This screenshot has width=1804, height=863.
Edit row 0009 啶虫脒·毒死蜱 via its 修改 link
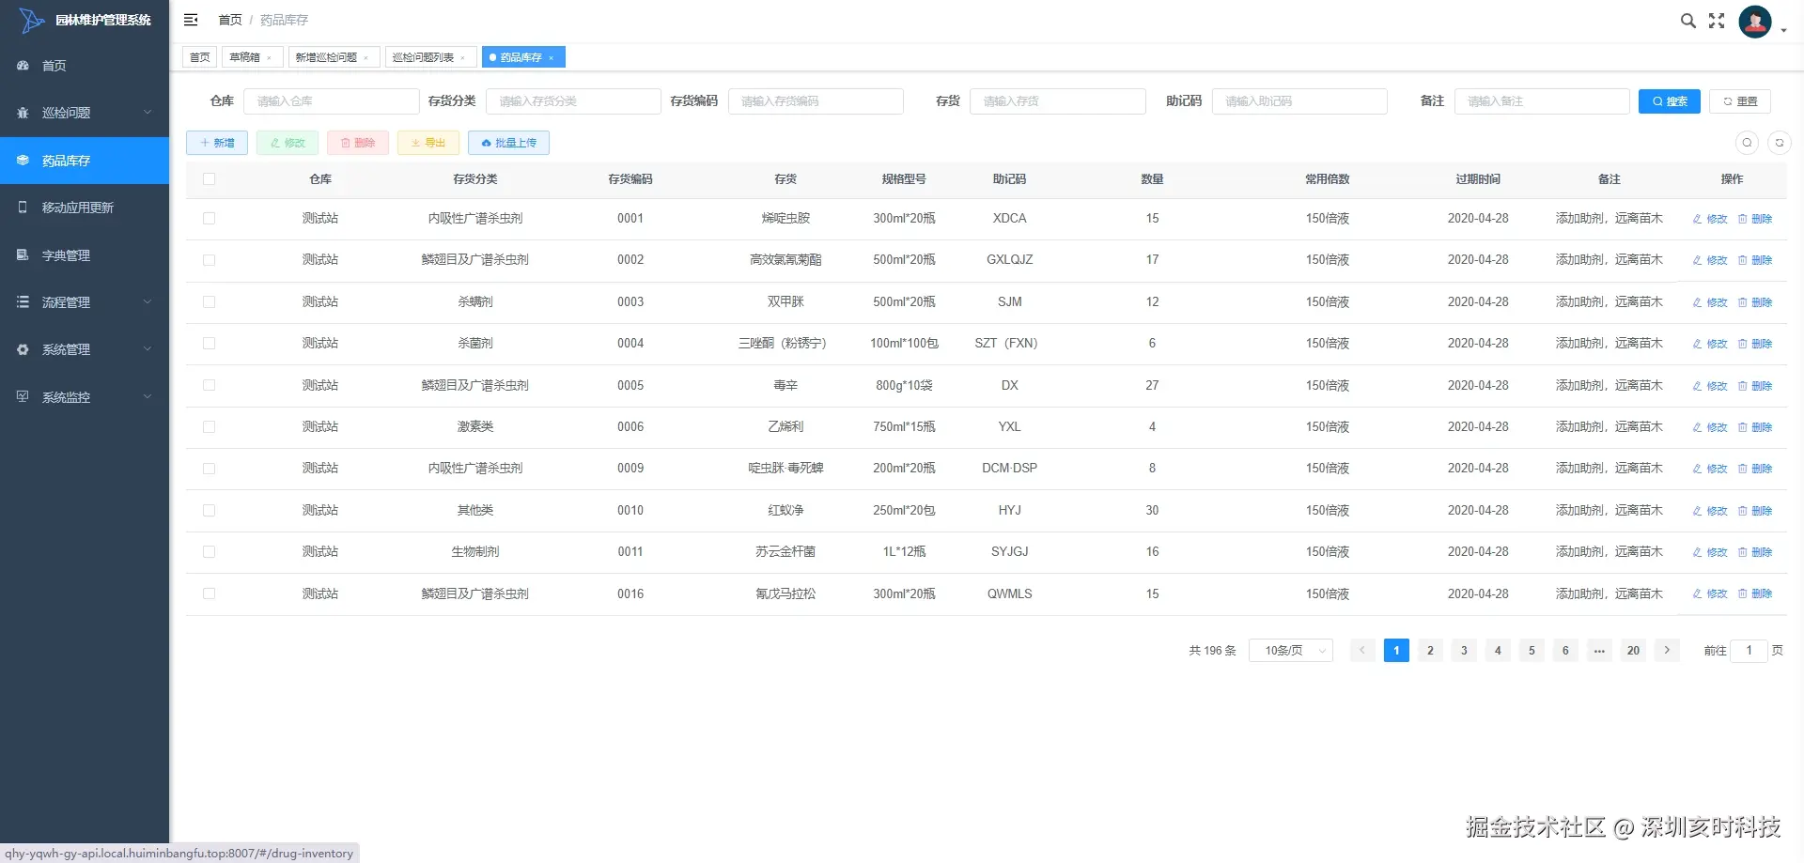(x=1710, y=469)
